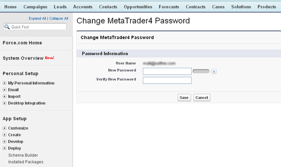Expand the Deploy section

[4, 148]
